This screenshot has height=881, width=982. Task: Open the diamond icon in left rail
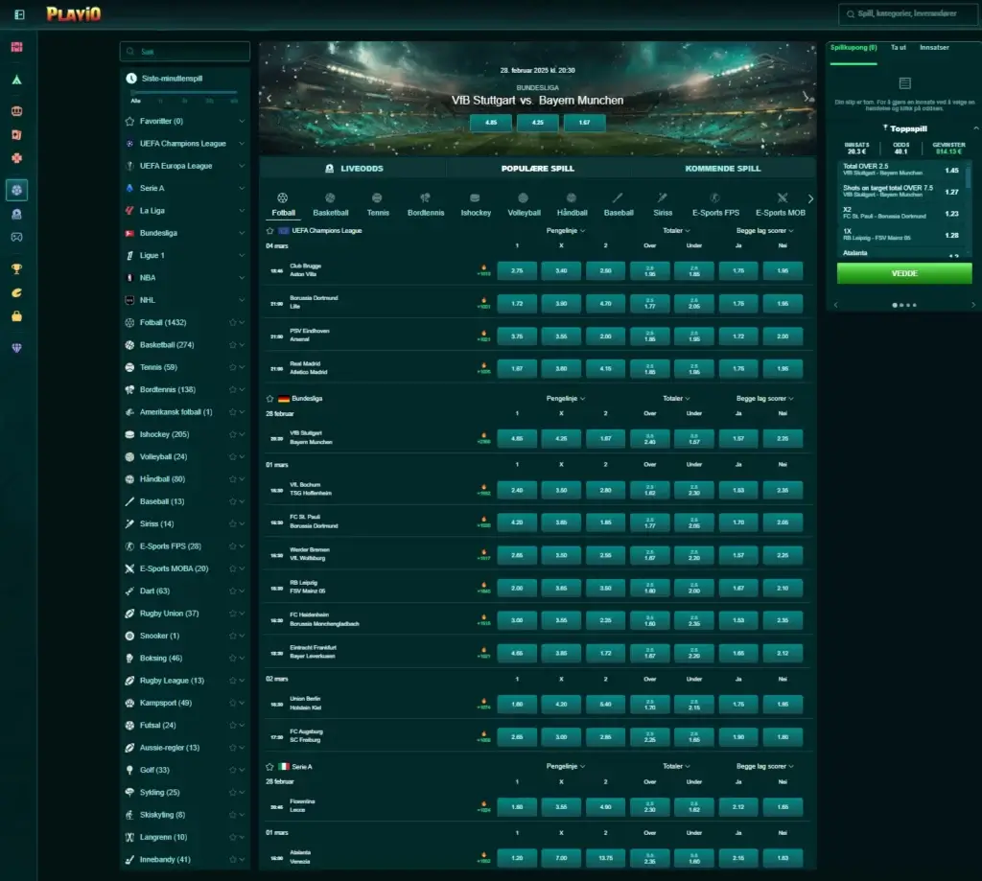pos(17,348)
